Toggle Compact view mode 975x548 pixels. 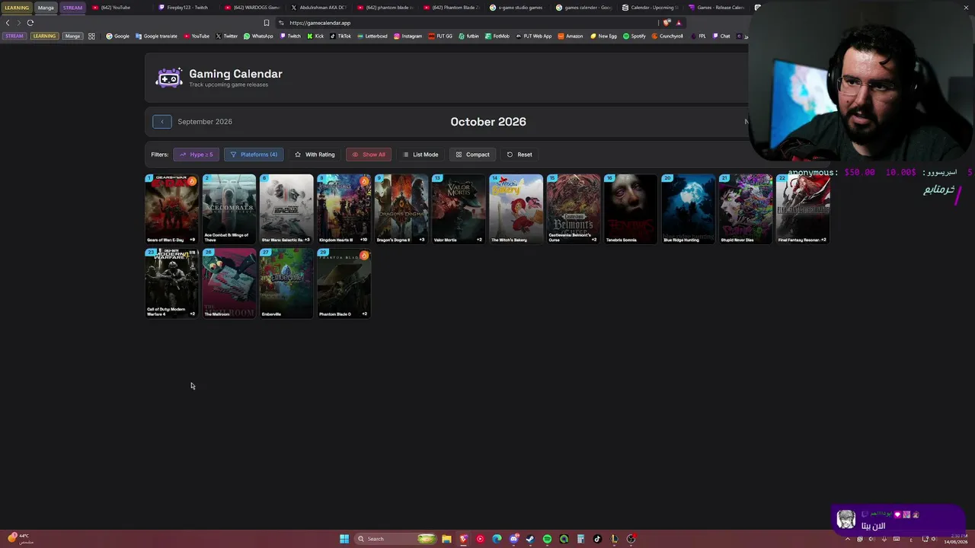[x=472, y=155]
